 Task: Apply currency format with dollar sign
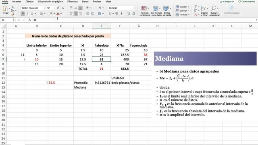click(110, 14)
